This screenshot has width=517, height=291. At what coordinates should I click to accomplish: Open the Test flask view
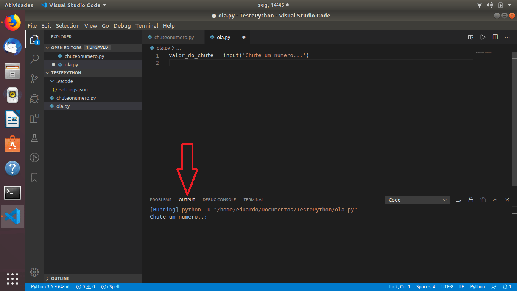pos(34,138)
